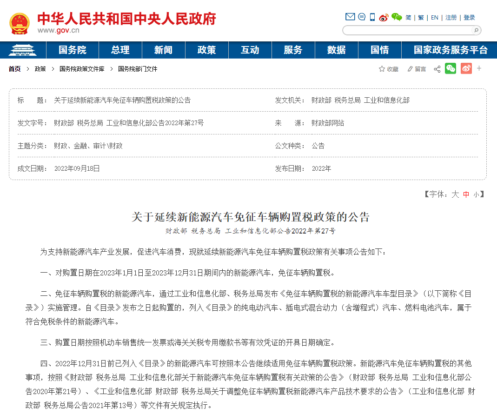Click the 收藏 star icon

[382, 69]
